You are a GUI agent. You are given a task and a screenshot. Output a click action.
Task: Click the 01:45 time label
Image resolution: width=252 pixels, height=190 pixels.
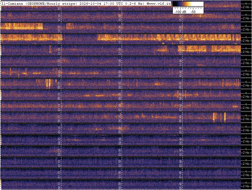pos(180,175)
